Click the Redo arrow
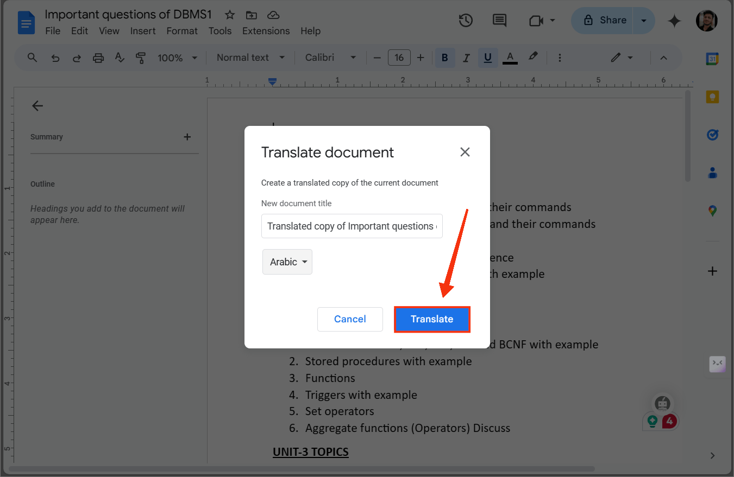 click(77, 58)
